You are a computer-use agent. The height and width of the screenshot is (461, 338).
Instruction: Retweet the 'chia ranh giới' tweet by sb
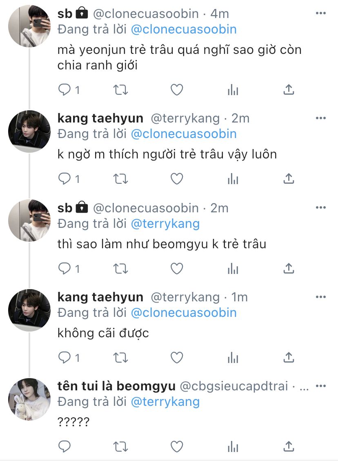click(x=120, y=90)
